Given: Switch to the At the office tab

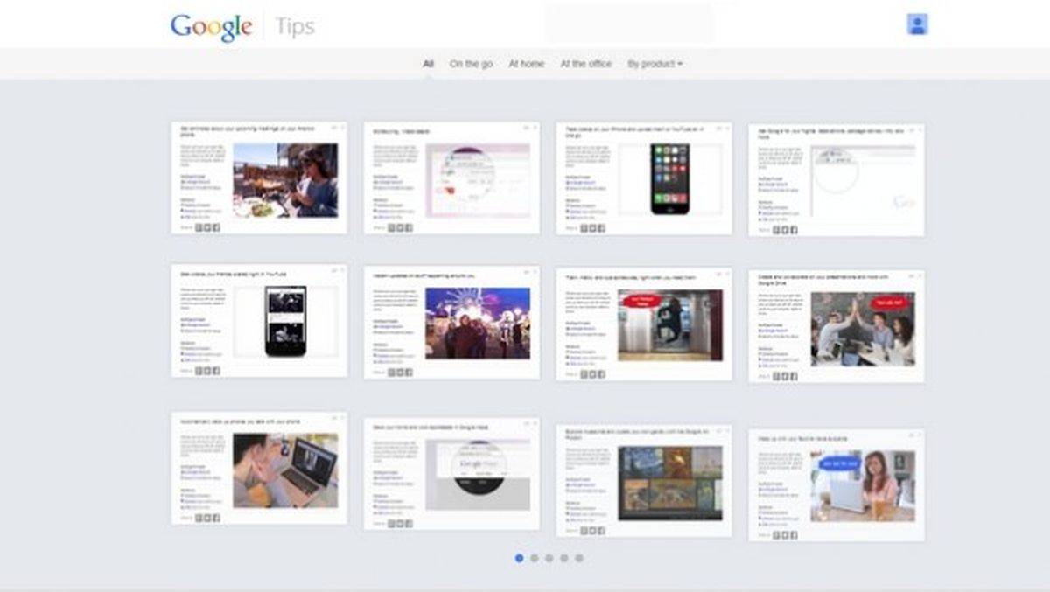Looking at the screenshot, I should point(584,64).
